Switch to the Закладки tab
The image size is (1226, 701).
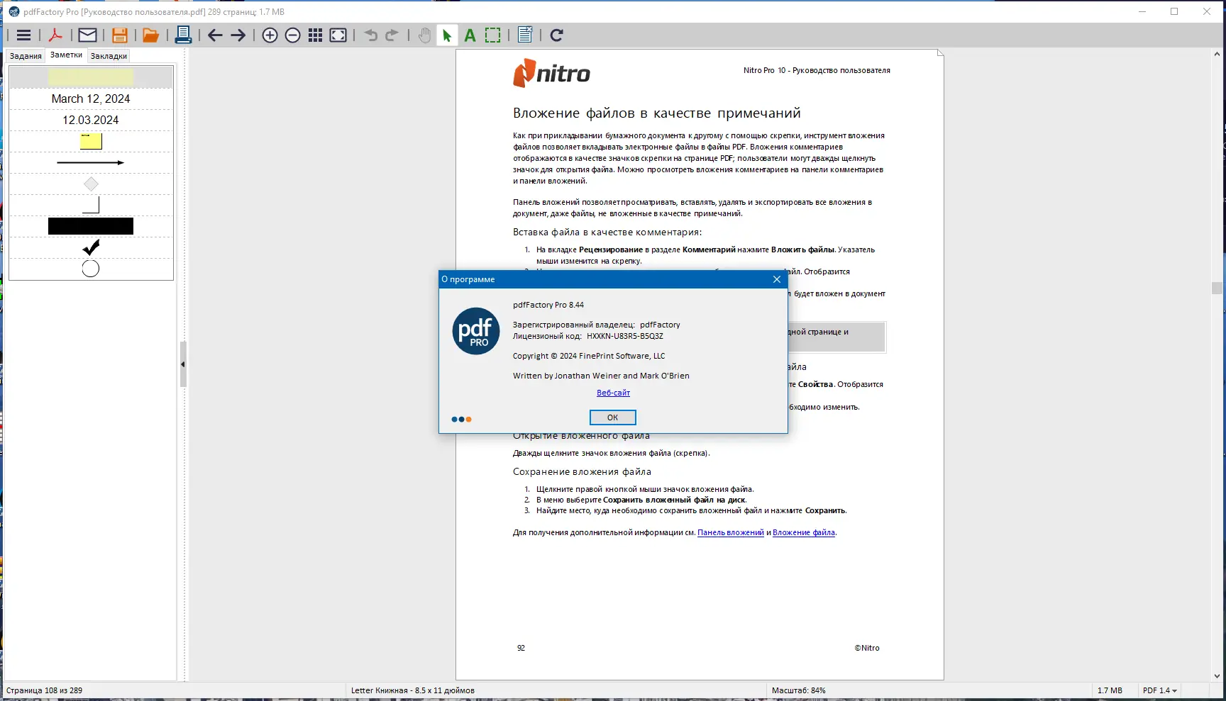click(x=109, y=56)
